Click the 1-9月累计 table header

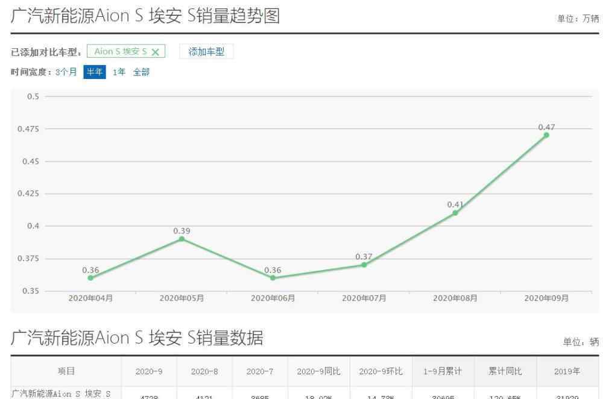click(443, 371)
